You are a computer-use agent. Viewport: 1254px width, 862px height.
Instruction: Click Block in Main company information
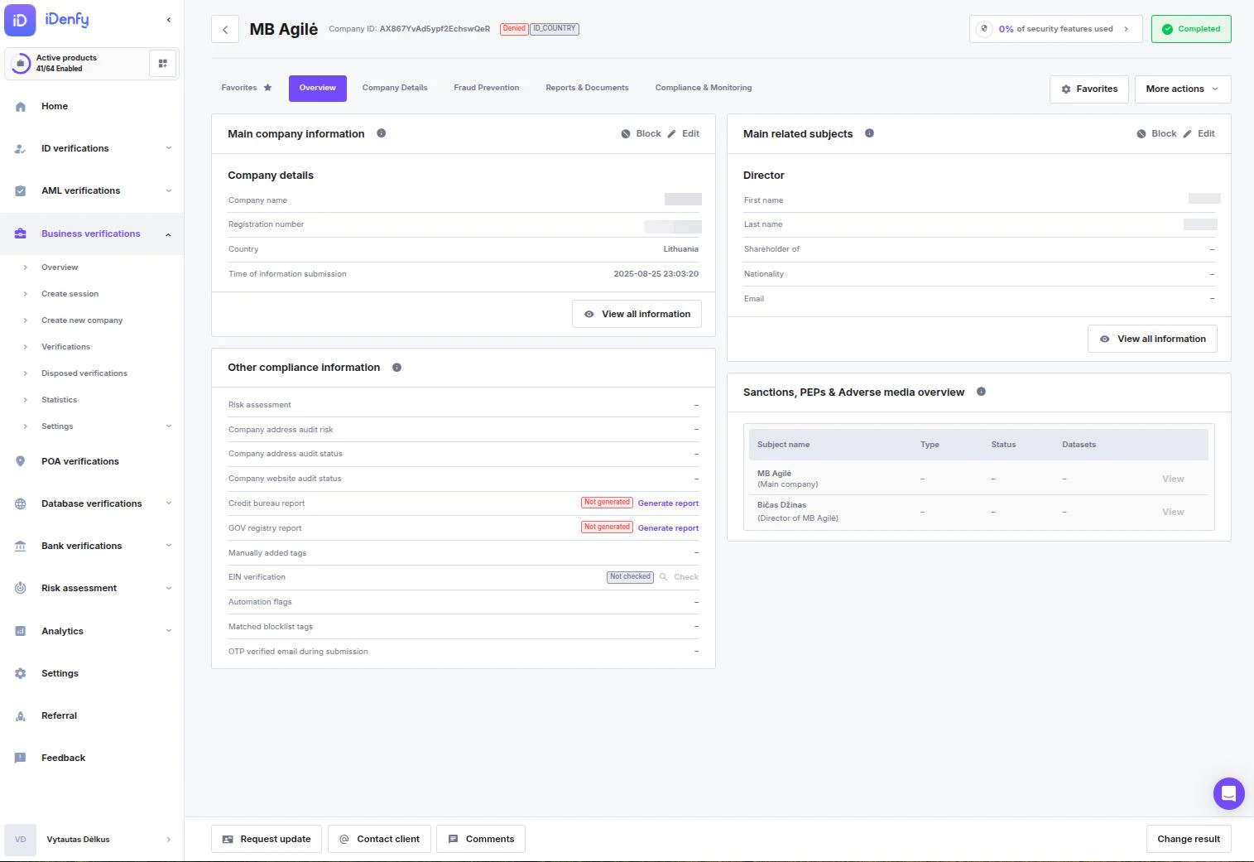(641, 133)
